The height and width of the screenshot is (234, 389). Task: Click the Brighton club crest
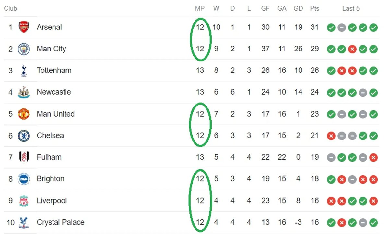24,179
